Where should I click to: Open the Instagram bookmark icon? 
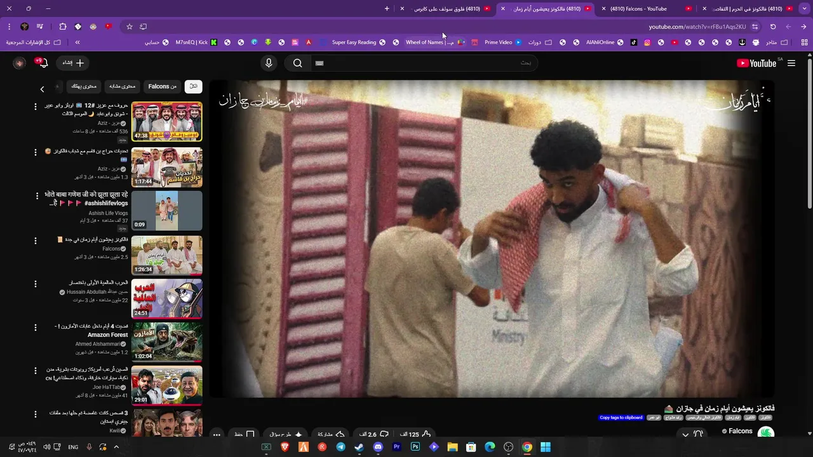pyautogui.click(x=647, y=43)
